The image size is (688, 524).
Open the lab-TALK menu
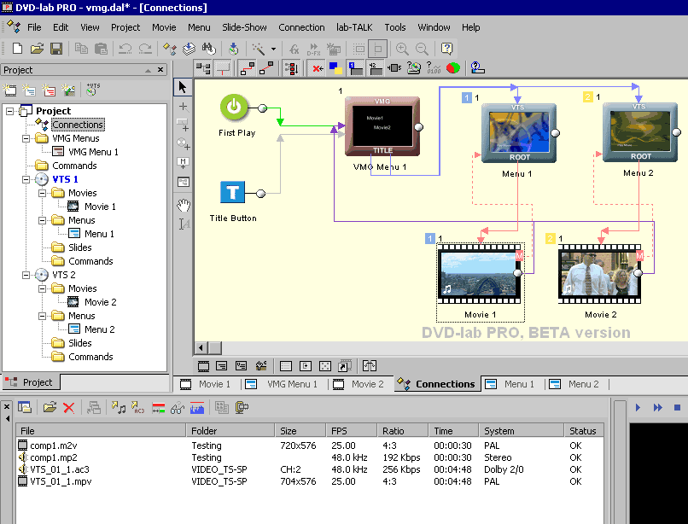pyautogui.click(x=354, y=27)
